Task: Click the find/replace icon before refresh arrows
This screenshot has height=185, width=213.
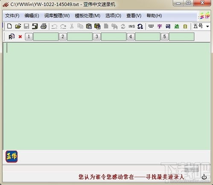Action: [114, 26]
